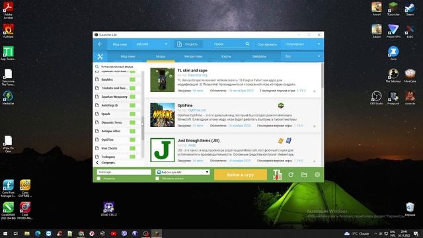Screen dimensions: 423x238
Task: Open Steam desktop shortcut
Action: (x=410, y=9)
